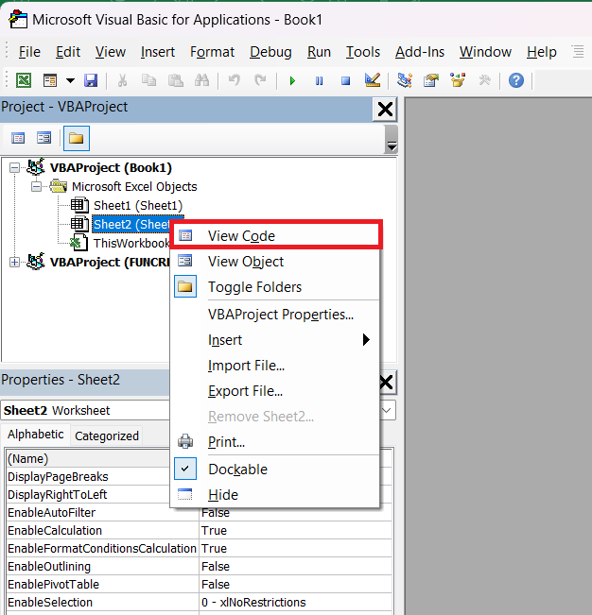Open the Format menu
The width and height of the screenshot is (592, 615).
[x=213, y=52]
